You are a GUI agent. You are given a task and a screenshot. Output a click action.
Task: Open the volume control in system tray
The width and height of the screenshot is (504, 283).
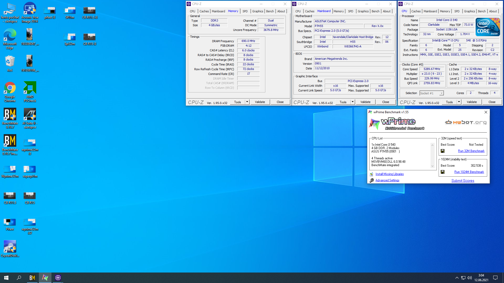click(470, 278)
